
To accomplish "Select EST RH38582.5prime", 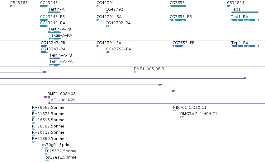I will pos(48,126).
